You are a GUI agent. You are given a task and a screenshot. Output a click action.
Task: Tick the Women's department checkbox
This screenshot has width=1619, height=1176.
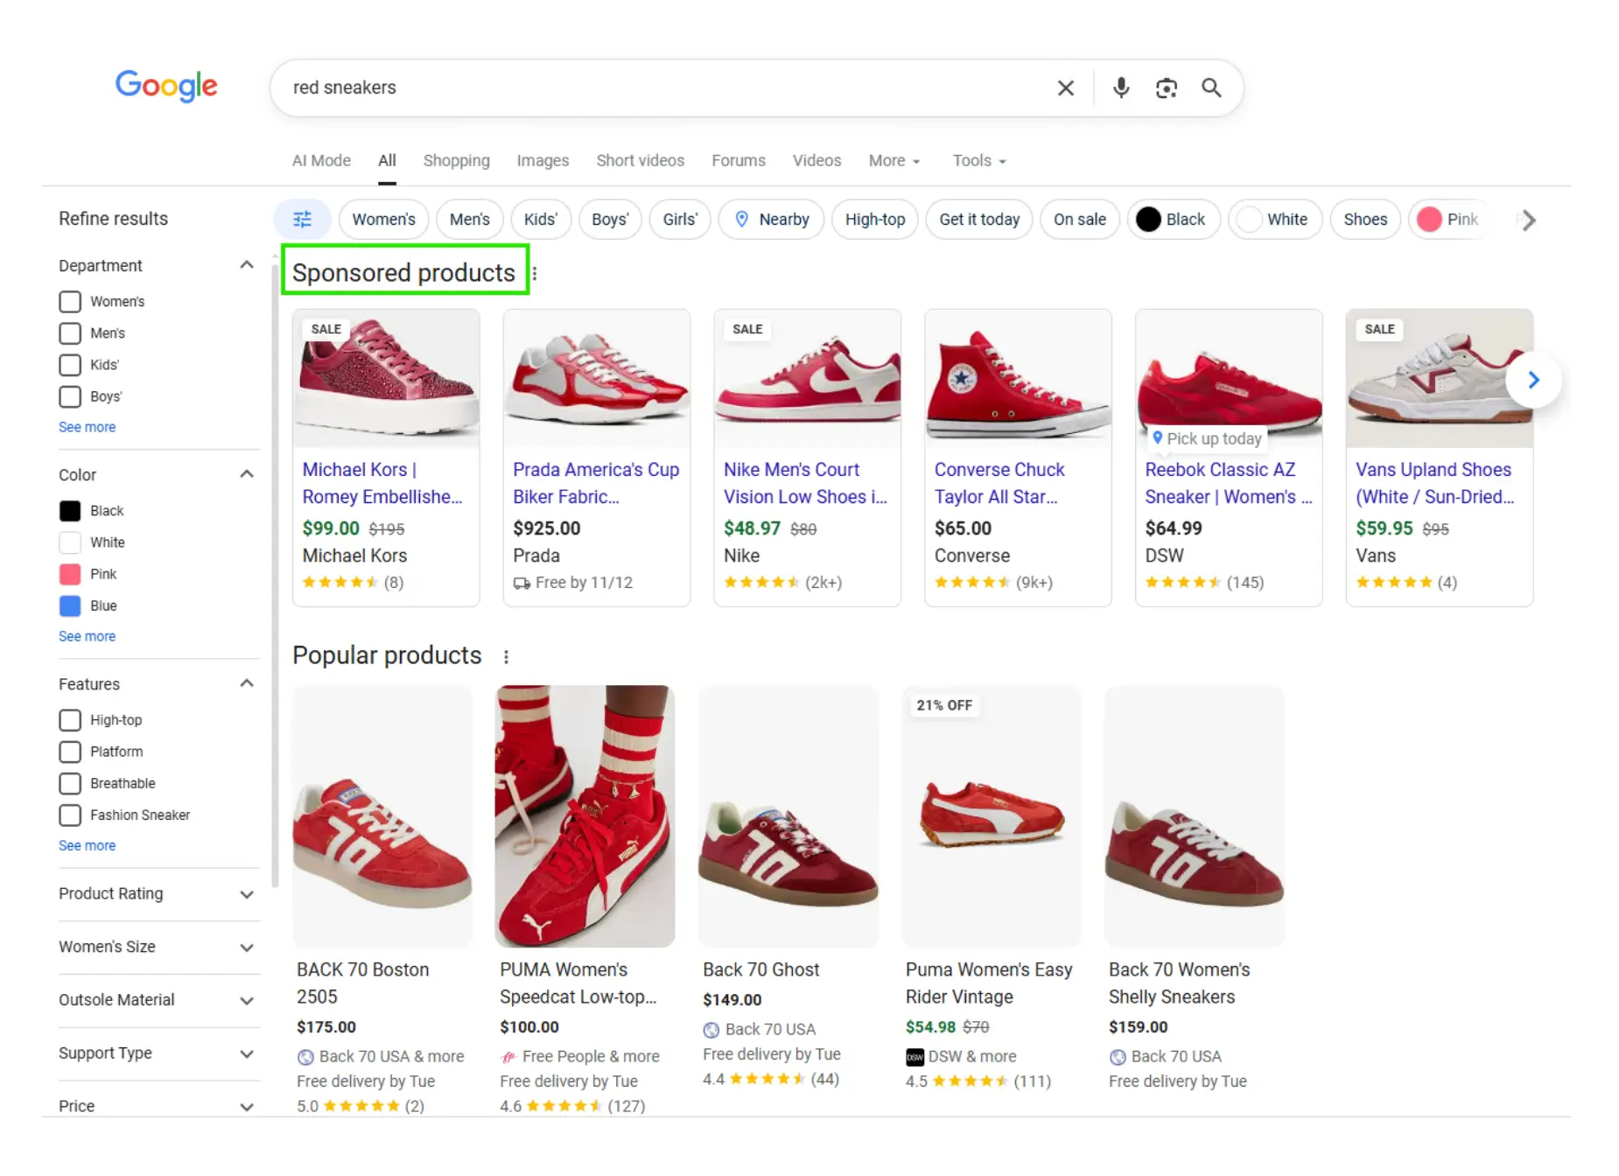point(70,302)
